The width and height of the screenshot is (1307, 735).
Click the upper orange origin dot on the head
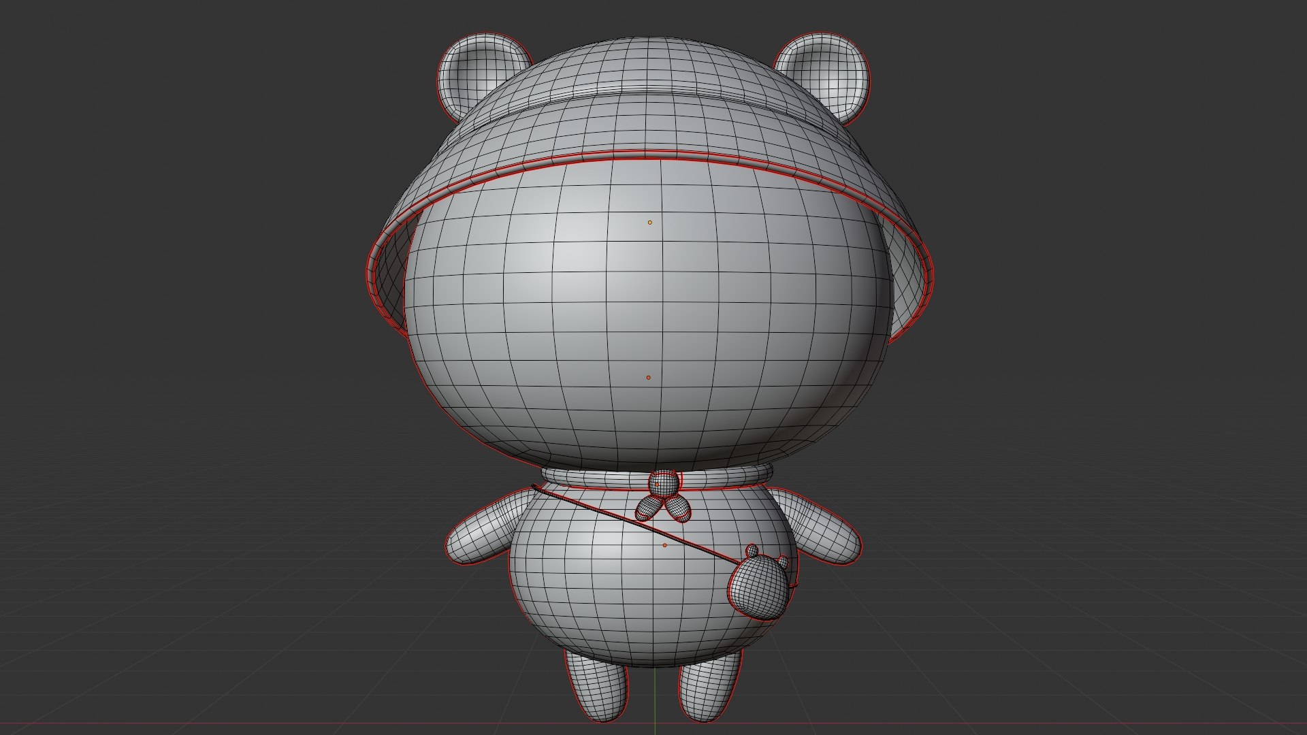point(650,223)
